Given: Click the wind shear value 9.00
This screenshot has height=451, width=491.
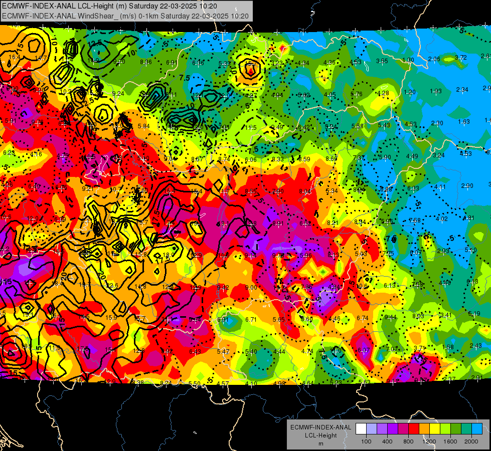Looking at the screenshot, I should tap(251, 287).
